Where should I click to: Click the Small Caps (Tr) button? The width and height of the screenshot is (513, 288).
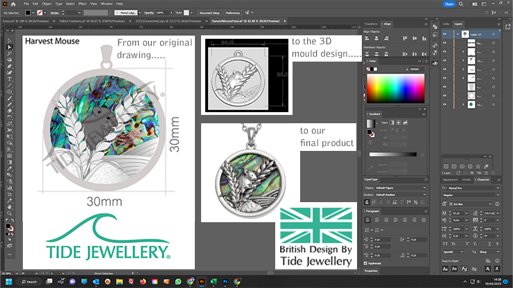point(453,244)
